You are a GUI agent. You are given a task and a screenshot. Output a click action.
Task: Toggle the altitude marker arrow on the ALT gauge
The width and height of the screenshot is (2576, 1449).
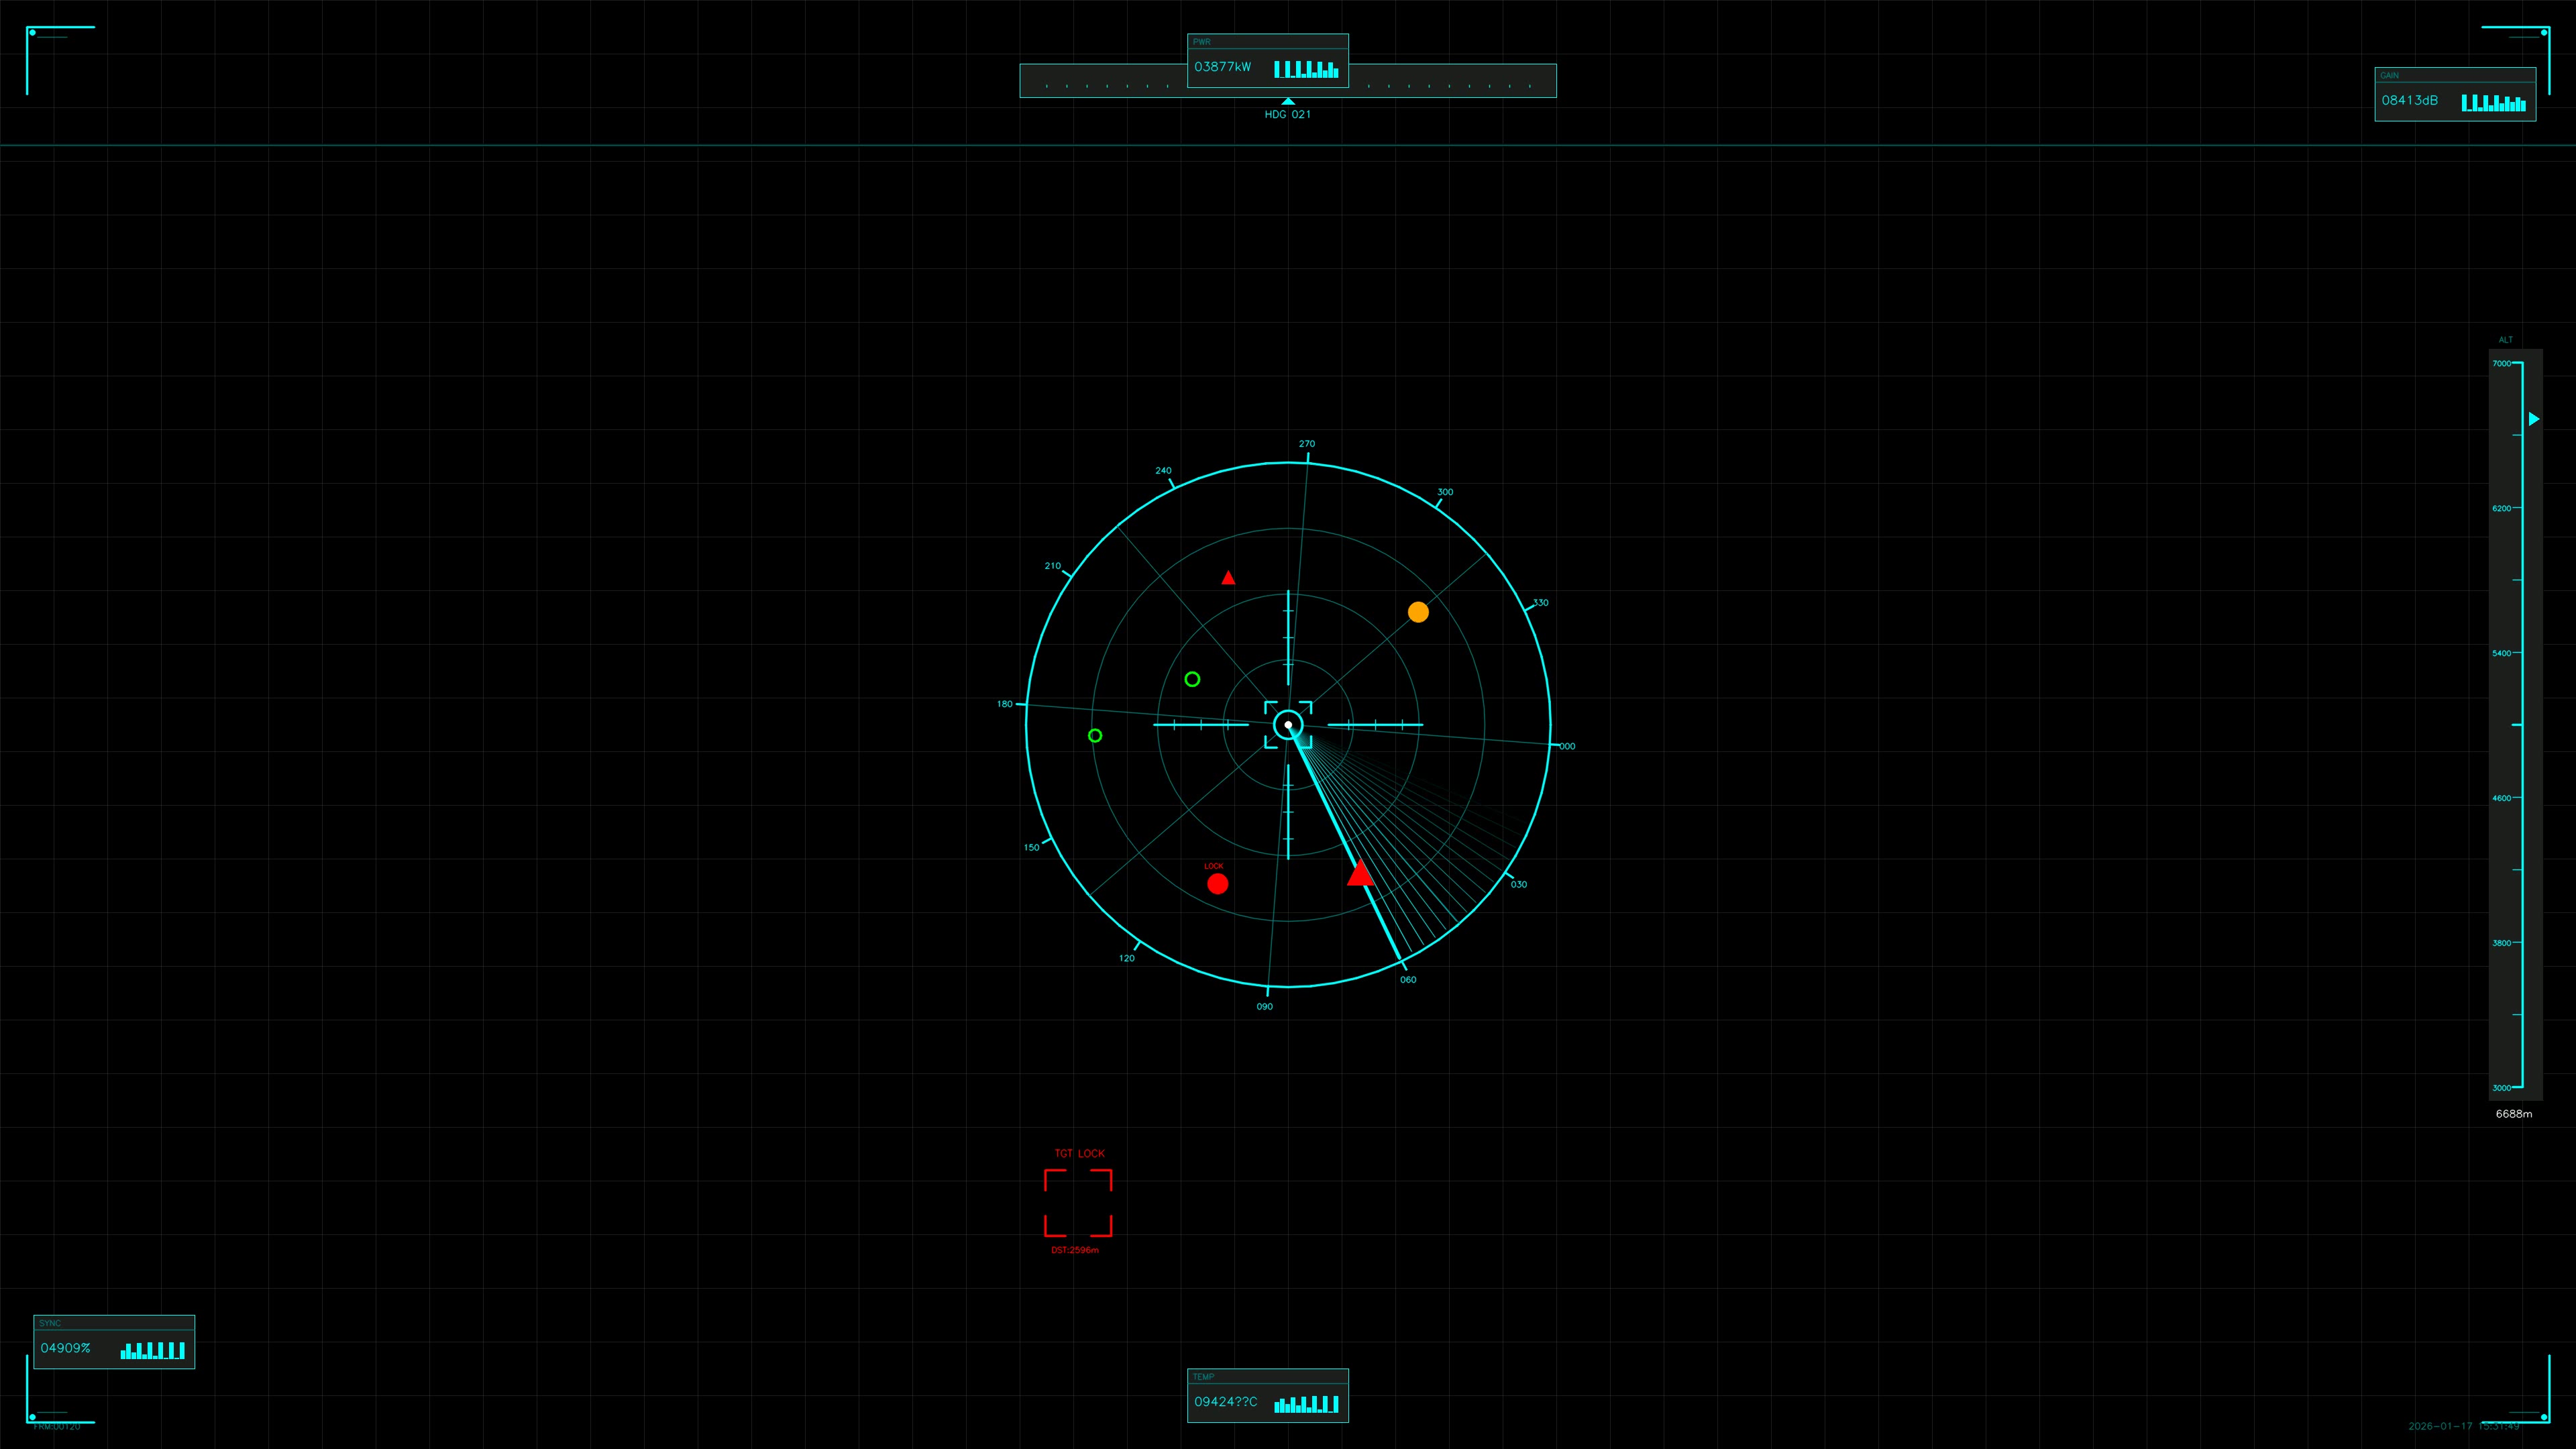(x=2534, y=419)
